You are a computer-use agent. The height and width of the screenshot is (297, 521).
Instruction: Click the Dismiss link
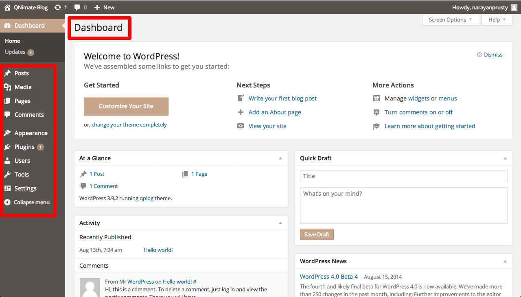(493, 55)
